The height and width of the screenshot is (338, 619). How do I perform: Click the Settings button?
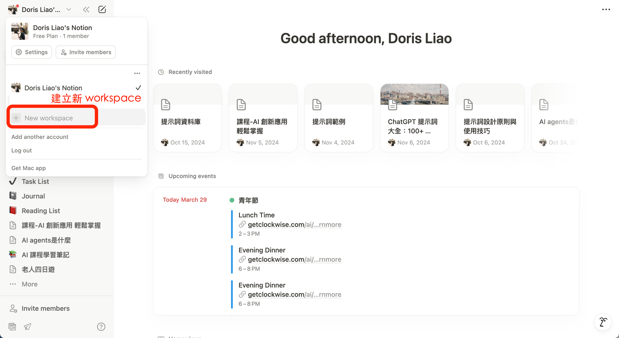coord(32,52)
